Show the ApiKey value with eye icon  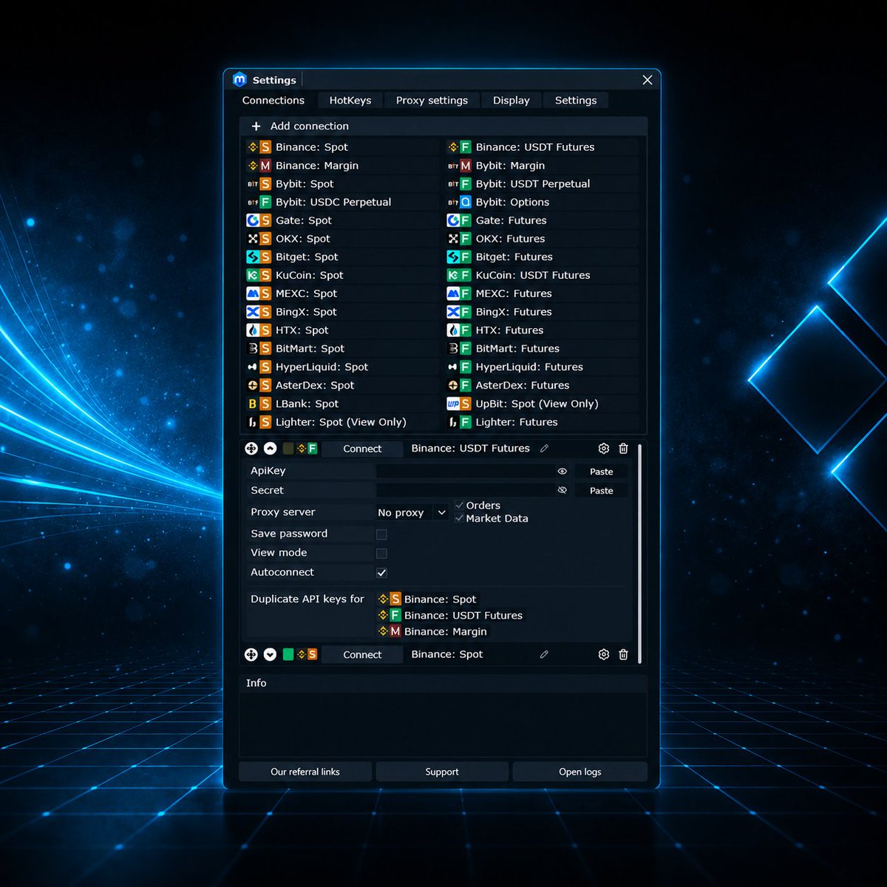[563, 471]
